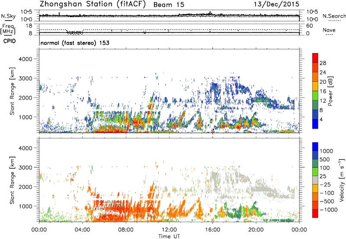Click the 'Freq. [MHz]' label

click(x=8, y=29)
